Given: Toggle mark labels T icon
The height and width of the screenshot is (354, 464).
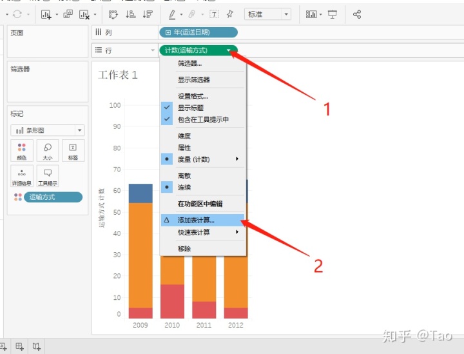Looking at the screenshot, I should [214, 14].
